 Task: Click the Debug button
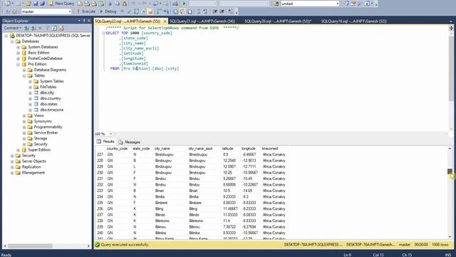108,11
